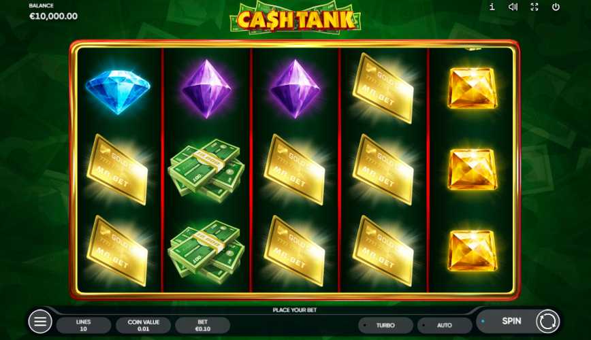Open the Coin Value 0.01 selector
This screenshot has height=340, width=591.
(x=143, y=325)
